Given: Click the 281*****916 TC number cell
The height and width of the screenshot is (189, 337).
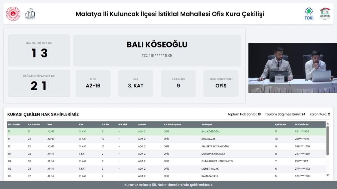Looking at the screenshot, I should coord(302,139).
